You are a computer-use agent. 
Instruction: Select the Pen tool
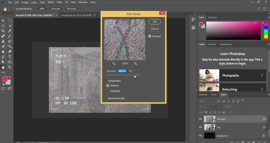pos(3,57)
